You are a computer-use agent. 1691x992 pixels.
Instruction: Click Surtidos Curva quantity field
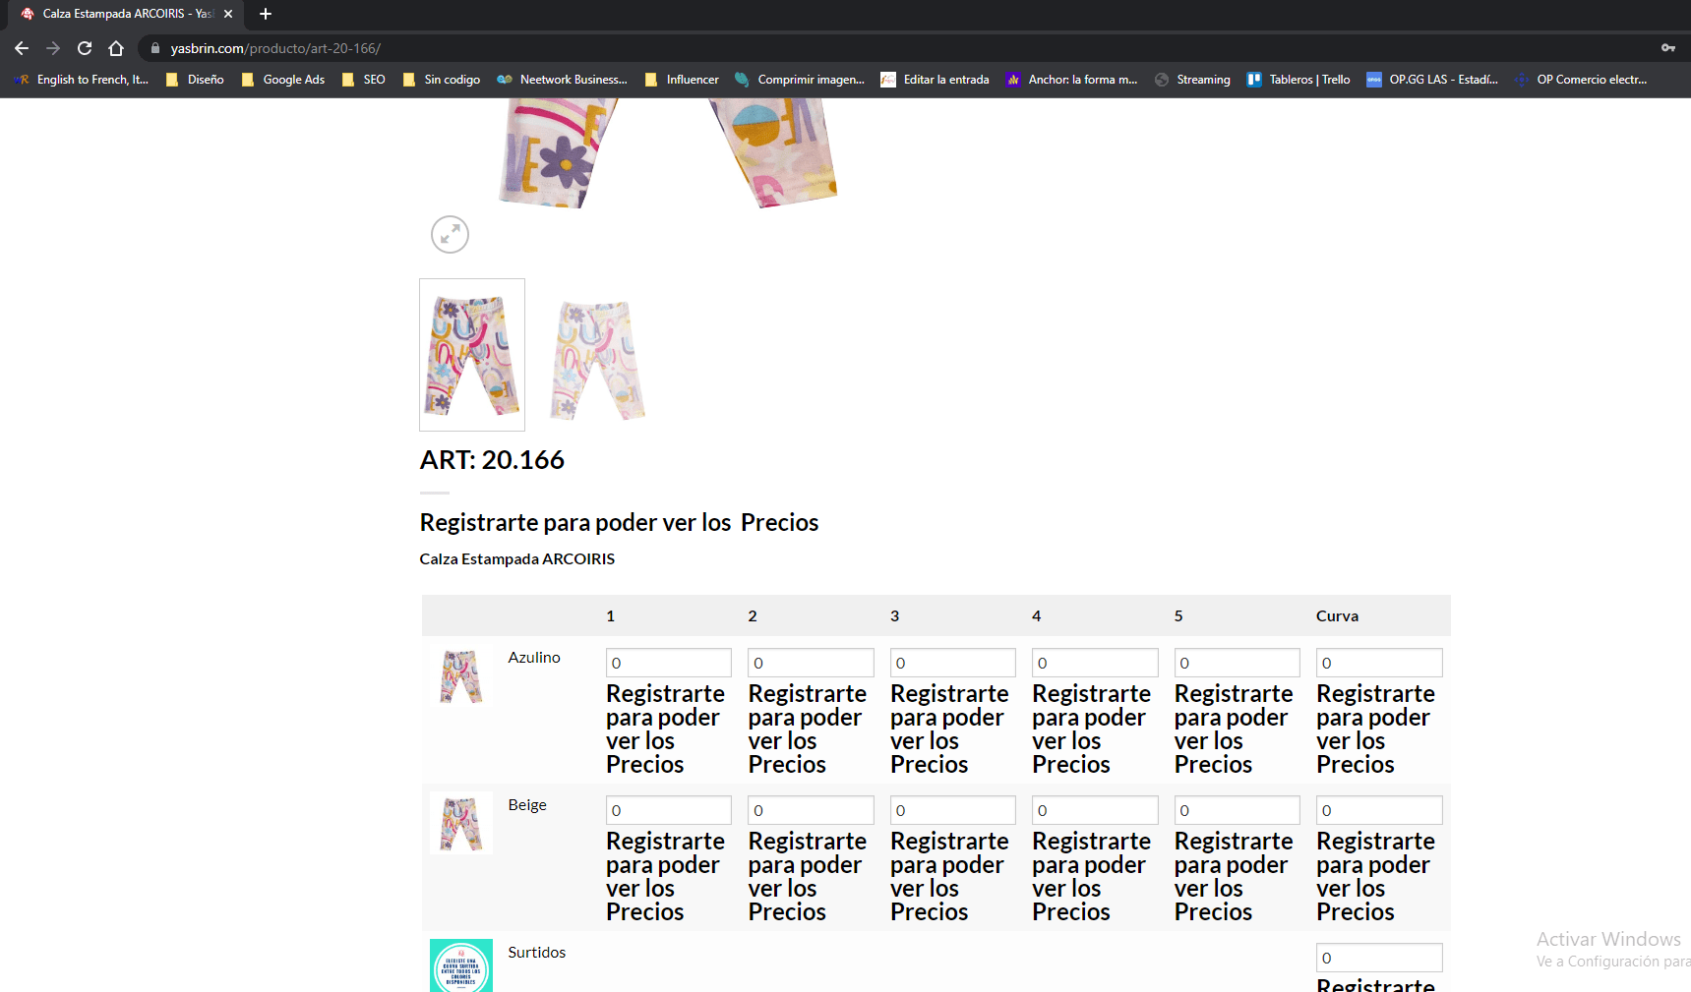tap(1379, 958)
